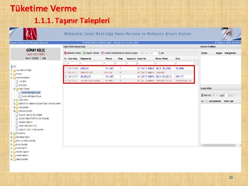Click the Düzeltme İşlemleri folder icon
The height and width of the screenshot is (186, 248).
tap(17, 111)
